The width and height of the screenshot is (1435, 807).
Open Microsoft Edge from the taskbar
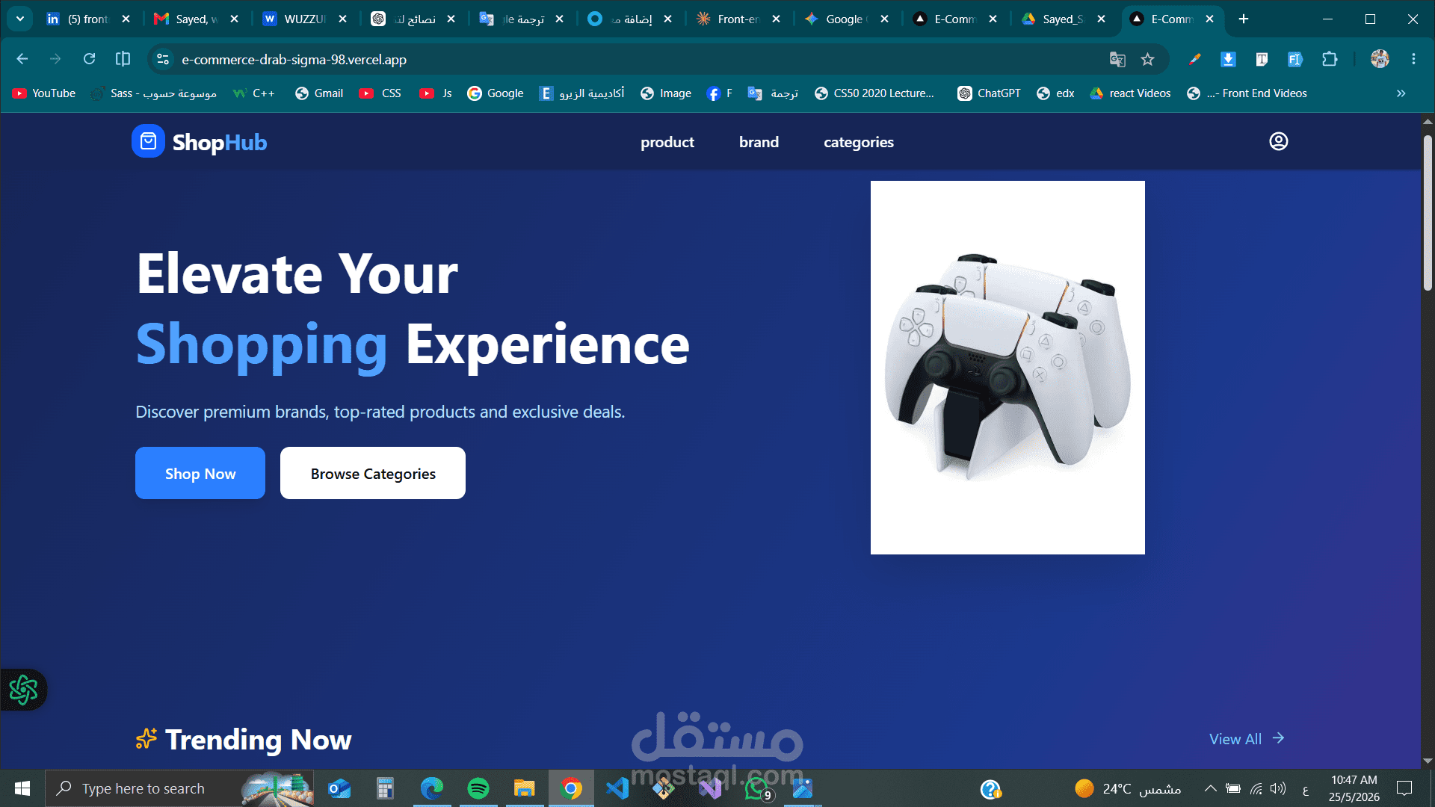point(432,788)
